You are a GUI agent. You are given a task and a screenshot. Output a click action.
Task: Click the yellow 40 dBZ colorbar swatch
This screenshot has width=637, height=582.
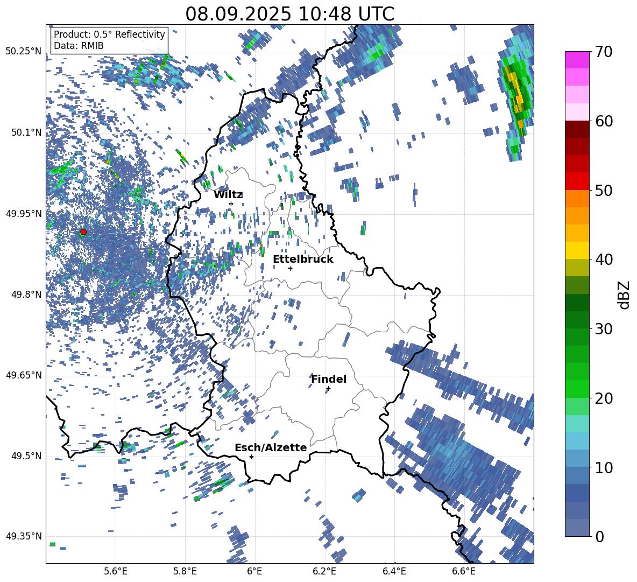pos(577,250)
